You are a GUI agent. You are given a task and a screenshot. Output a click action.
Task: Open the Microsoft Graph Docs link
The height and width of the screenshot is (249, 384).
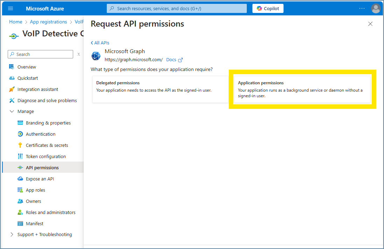coord(171,60)
